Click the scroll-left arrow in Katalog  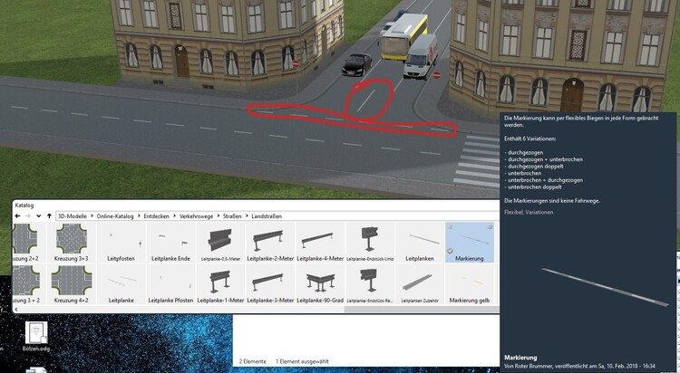[16, 310]
